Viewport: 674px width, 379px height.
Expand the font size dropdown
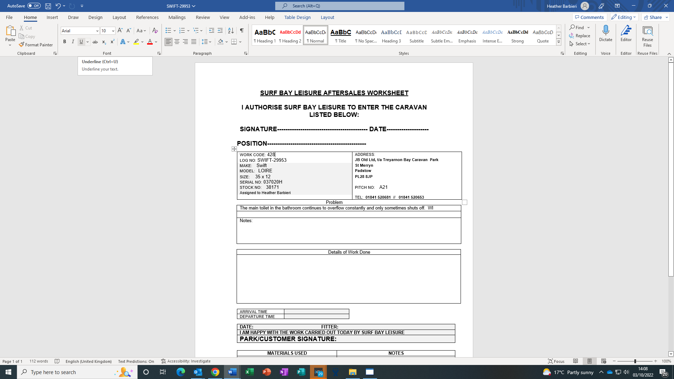click(113, 31)
